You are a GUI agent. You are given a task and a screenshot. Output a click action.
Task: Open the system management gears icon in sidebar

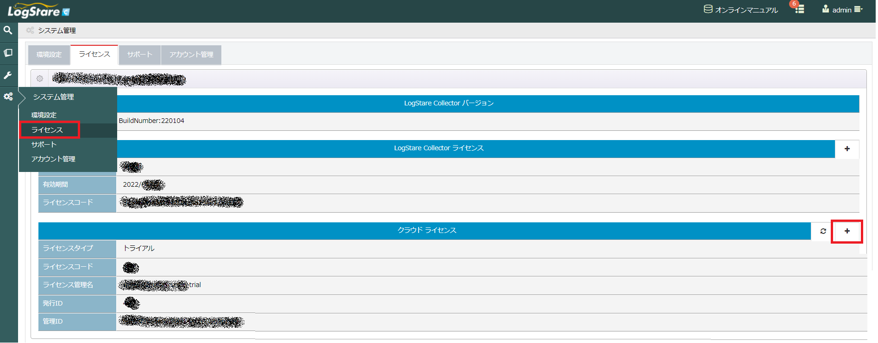(8, 97)
